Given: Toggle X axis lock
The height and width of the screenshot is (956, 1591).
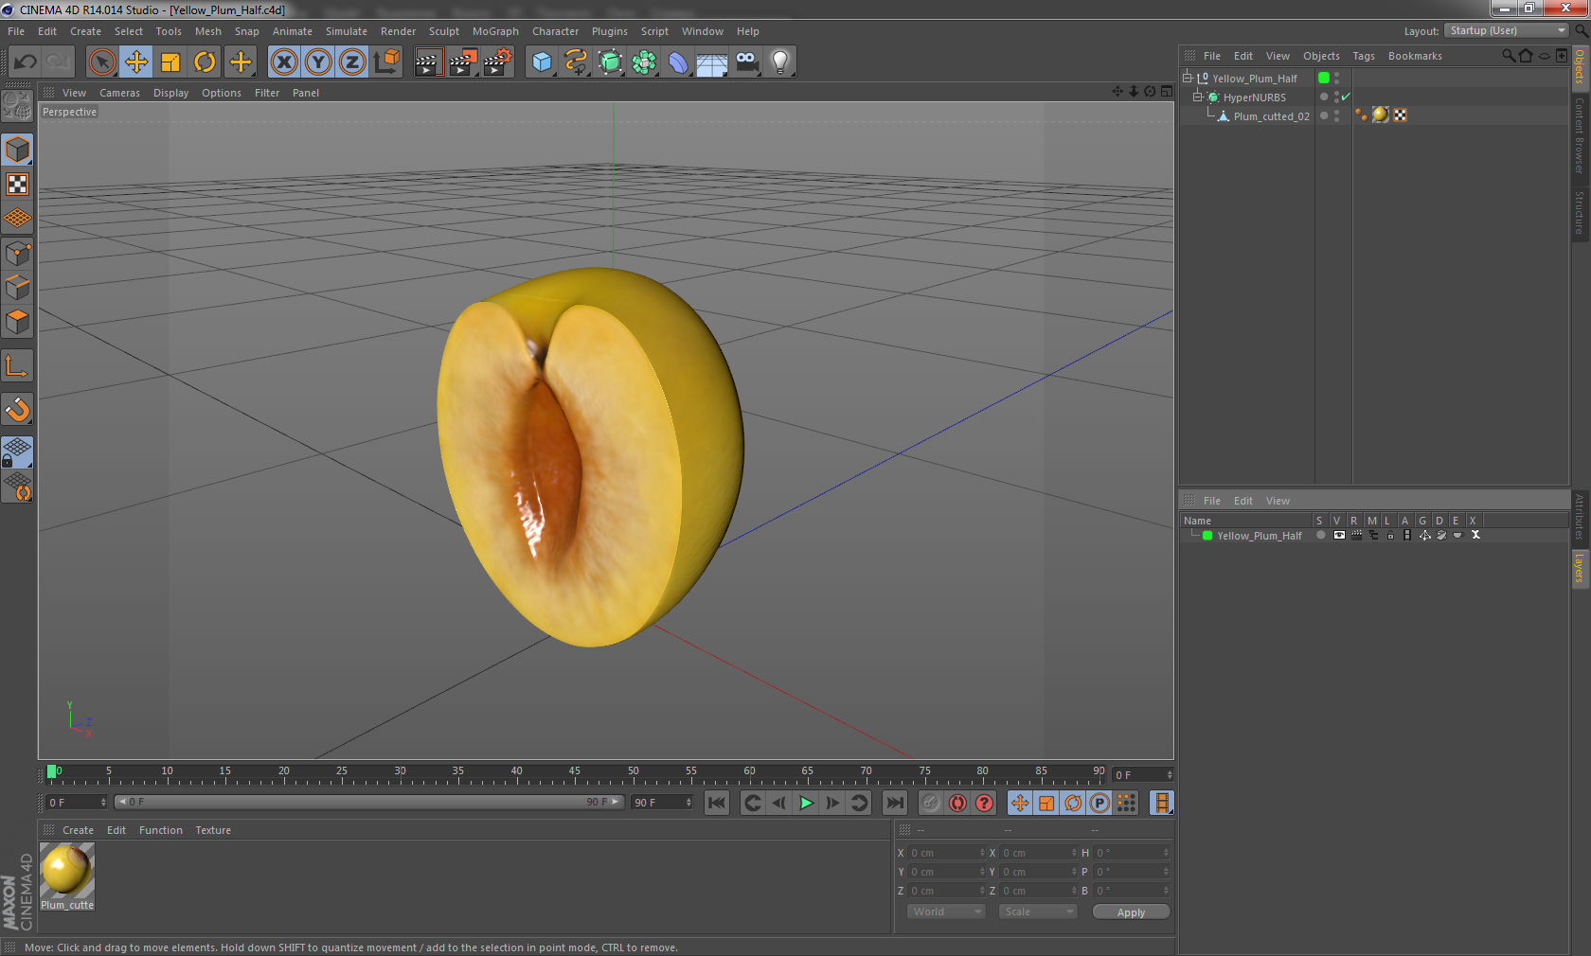Looking at the screenshot, I should tap(284, 62).
